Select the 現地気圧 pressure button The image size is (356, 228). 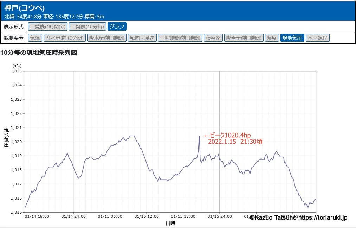click(x=292, y=38)
